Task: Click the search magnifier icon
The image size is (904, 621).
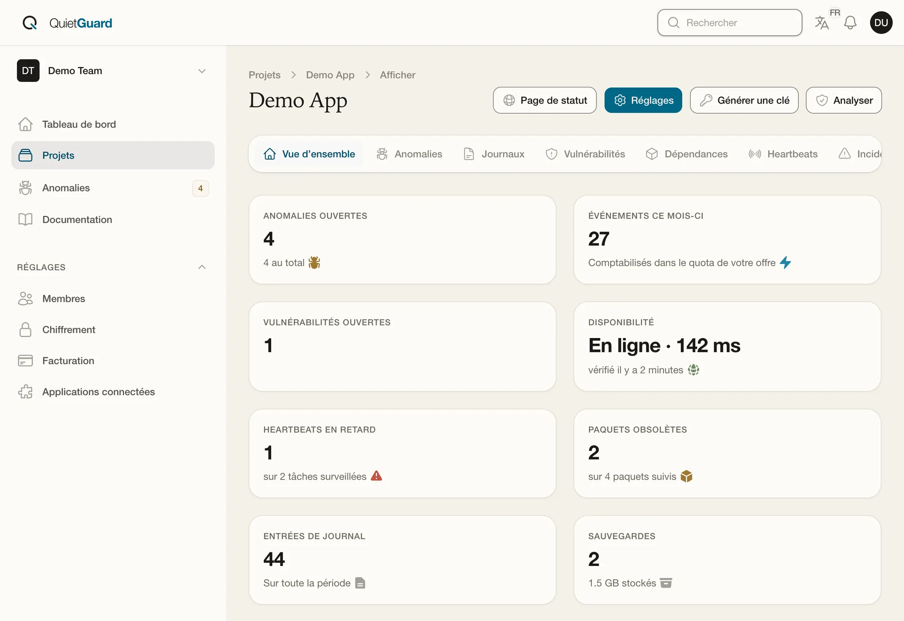Action: coord(673,23)
